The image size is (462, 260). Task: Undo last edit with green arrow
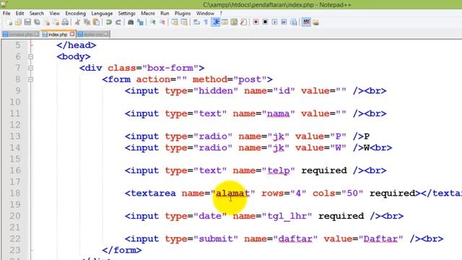[109, 22]
